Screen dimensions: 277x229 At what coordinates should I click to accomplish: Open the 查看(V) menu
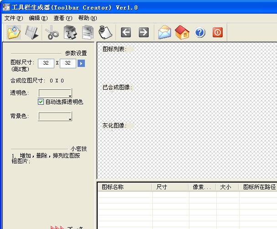(63, 18)
